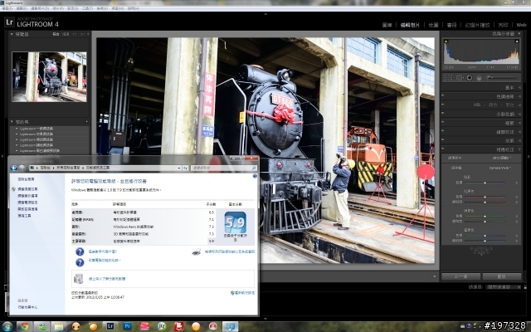Viewport: 531px width, 332px height.
Task: Switch off the Lens Corrections panel
Action: tap(443, 131)
